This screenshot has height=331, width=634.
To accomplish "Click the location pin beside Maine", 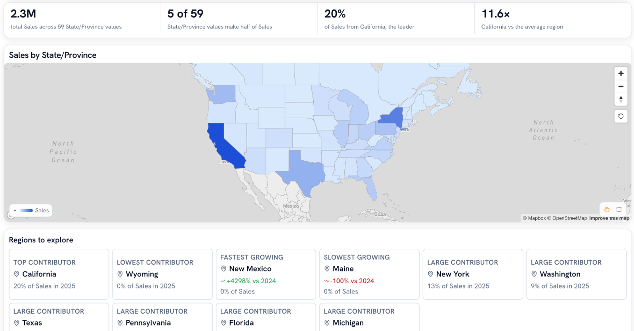I will 327,269.
